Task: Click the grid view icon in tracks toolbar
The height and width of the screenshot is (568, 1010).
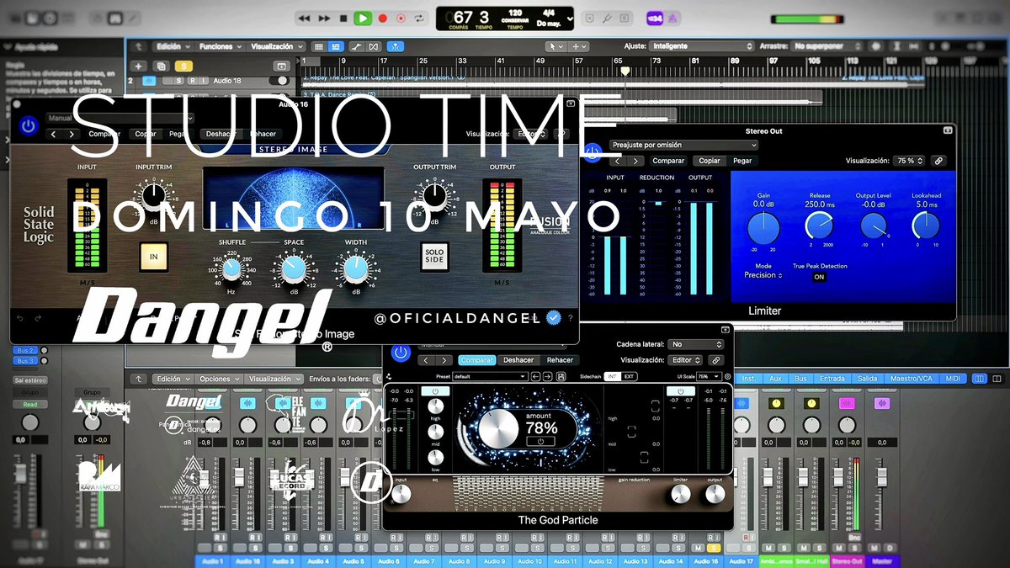Action: [x=318, y=46]
